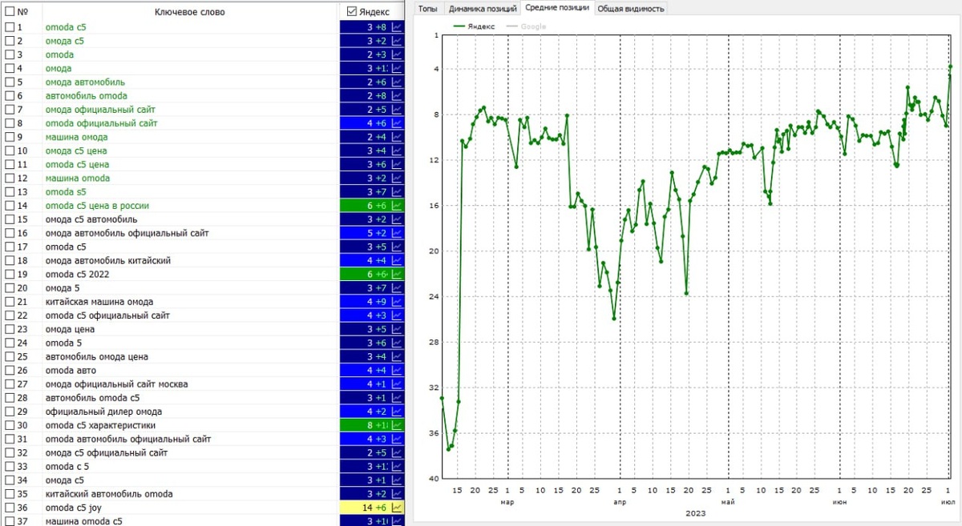Open the chart icon for китайская машина омода

[x=397, y=302]
